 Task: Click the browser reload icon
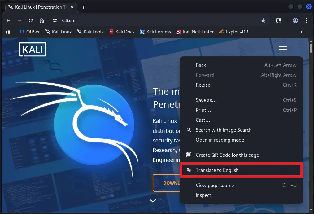31,21
